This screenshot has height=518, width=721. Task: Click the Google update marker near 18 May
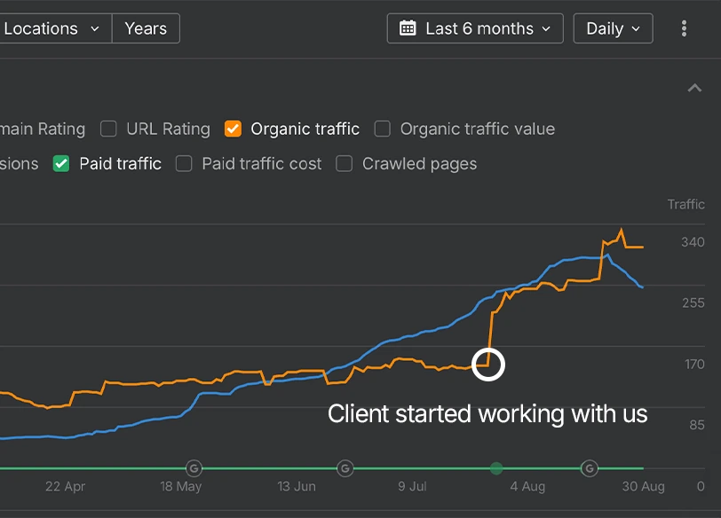click(x=194, y=468)
